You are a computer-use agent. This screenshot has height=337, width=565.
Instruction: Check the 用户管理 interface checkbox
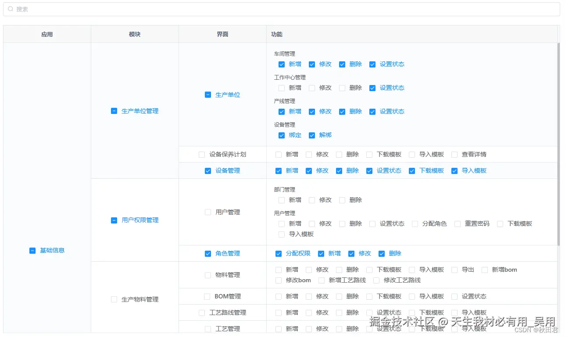tap(207, 212)
